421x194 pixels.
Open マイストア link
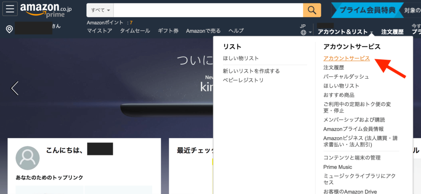coord(99,31)
